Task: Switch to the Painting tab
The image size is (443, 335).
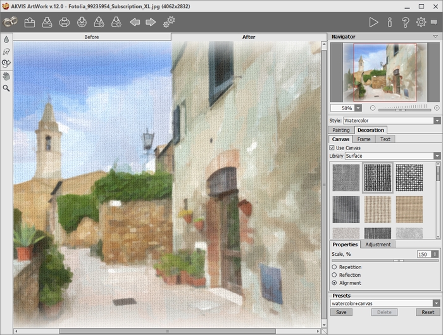Action: click(x=340, y=130)
